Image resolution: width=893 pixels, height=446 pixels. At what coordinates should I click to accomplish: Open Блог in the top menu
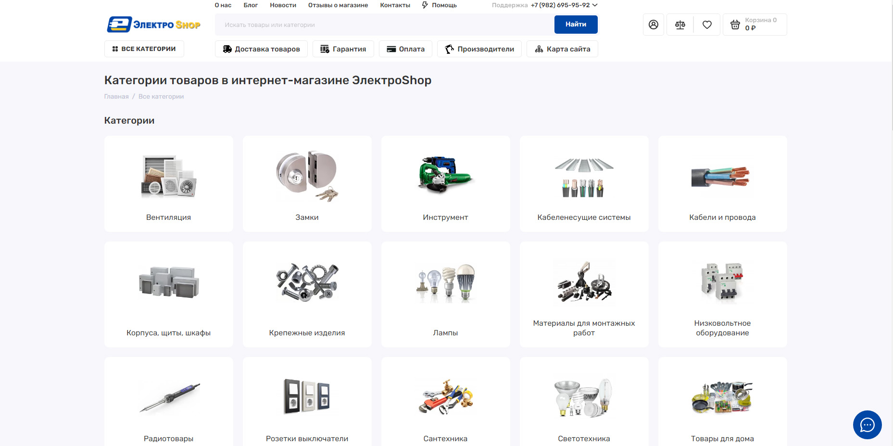(x=251, y=5)
